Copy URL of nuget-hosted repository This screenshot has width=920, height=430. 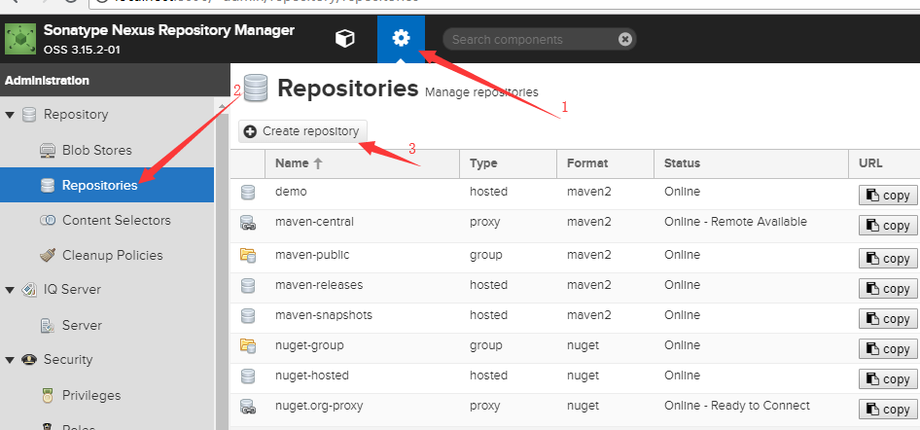coord(888,379)
